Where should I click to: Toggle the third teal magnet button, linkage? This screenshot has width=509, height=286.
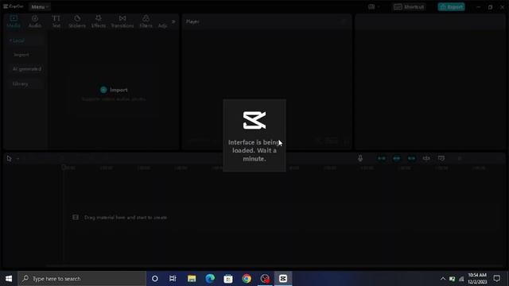click(x=411, y=158)
